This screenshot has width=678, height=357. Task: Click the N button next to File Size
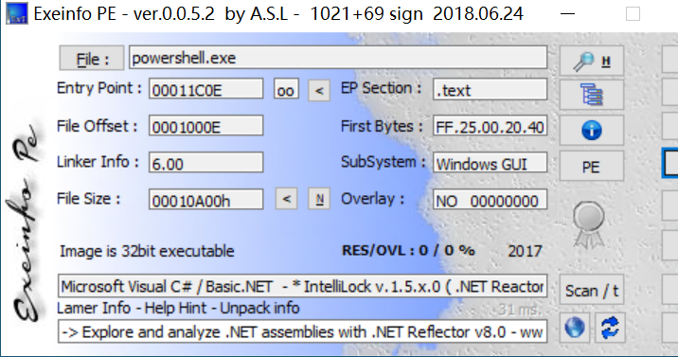tap(319, 199)
